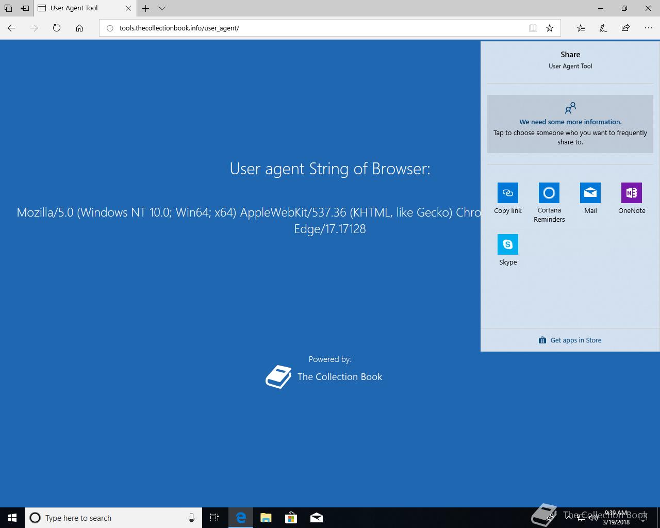Go to the Home page
The image size is (660, 528).
tap(79, 28)
